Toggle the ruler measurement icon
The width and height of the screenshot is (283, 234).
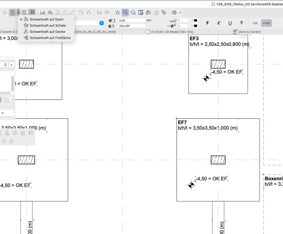pos(24,12)
